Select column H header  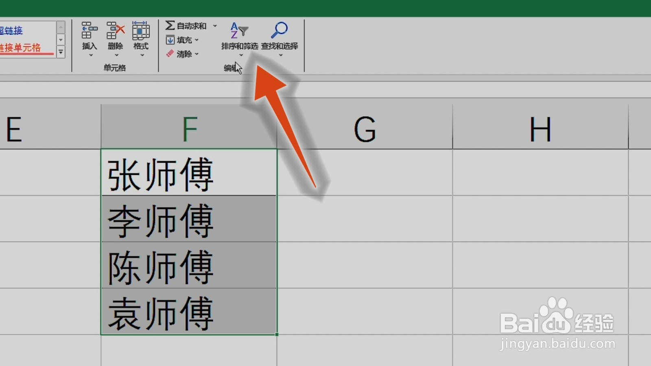click(540, 127)
